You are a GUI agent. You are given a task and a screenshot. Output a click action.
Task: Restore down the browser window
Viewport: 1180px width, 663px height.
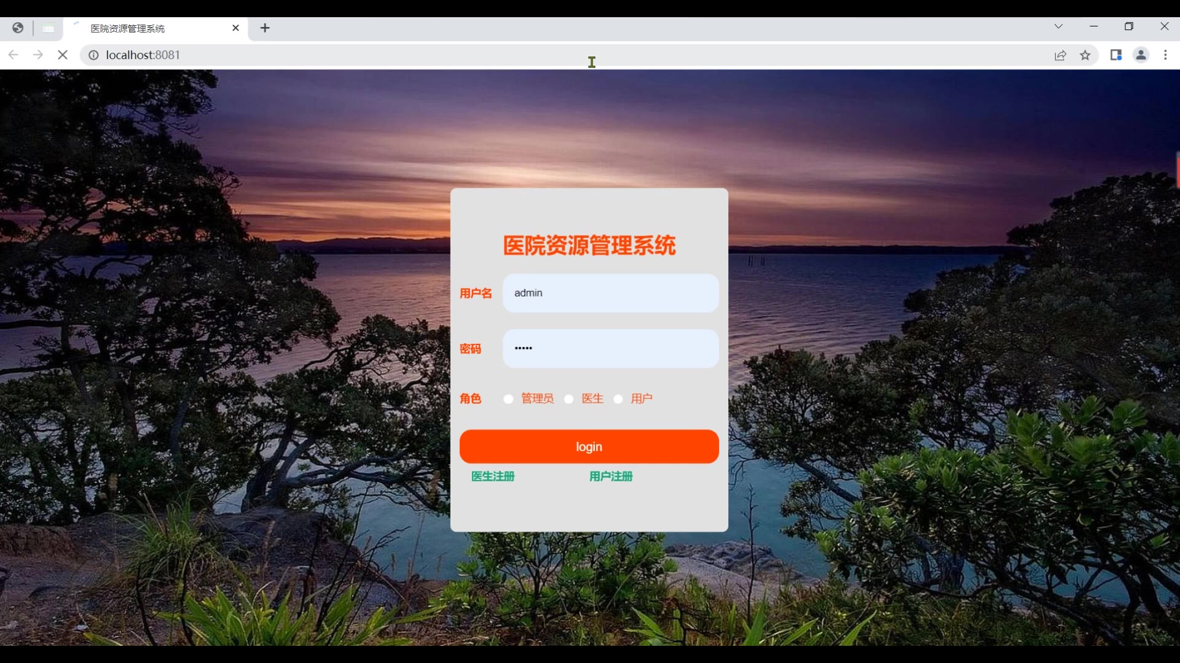click(1129, 26)
